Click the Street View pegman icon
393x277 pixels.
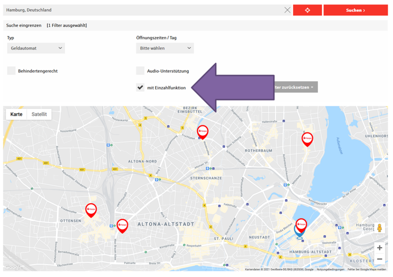pyautogui.click(x=380, y=228)
